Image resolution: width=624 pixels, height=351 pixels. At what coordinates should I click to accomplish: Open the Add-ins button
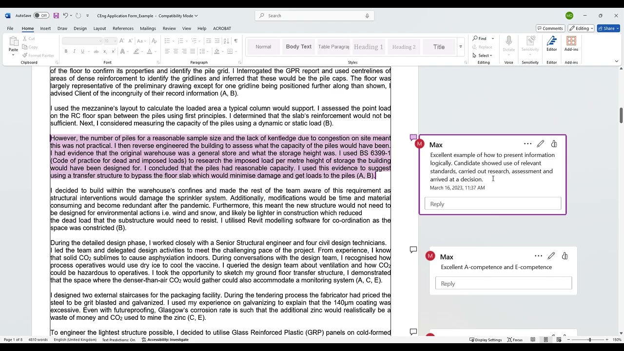[571, 44]
